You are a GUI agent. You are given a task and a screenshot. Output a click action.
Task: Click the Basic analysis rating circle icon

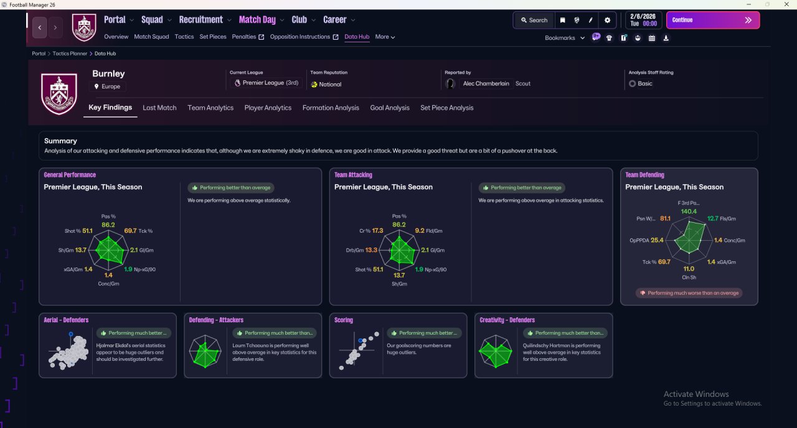pyautogui.click(x=632, y=83)
